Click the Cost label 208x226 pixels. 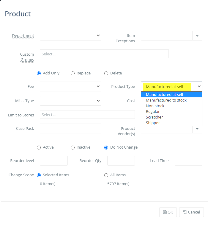point(131,101)
